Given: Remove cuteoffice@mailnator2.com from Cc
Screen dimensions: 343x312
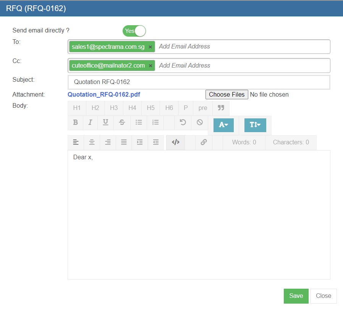Looking at the screenshot, I should [150, 66].
